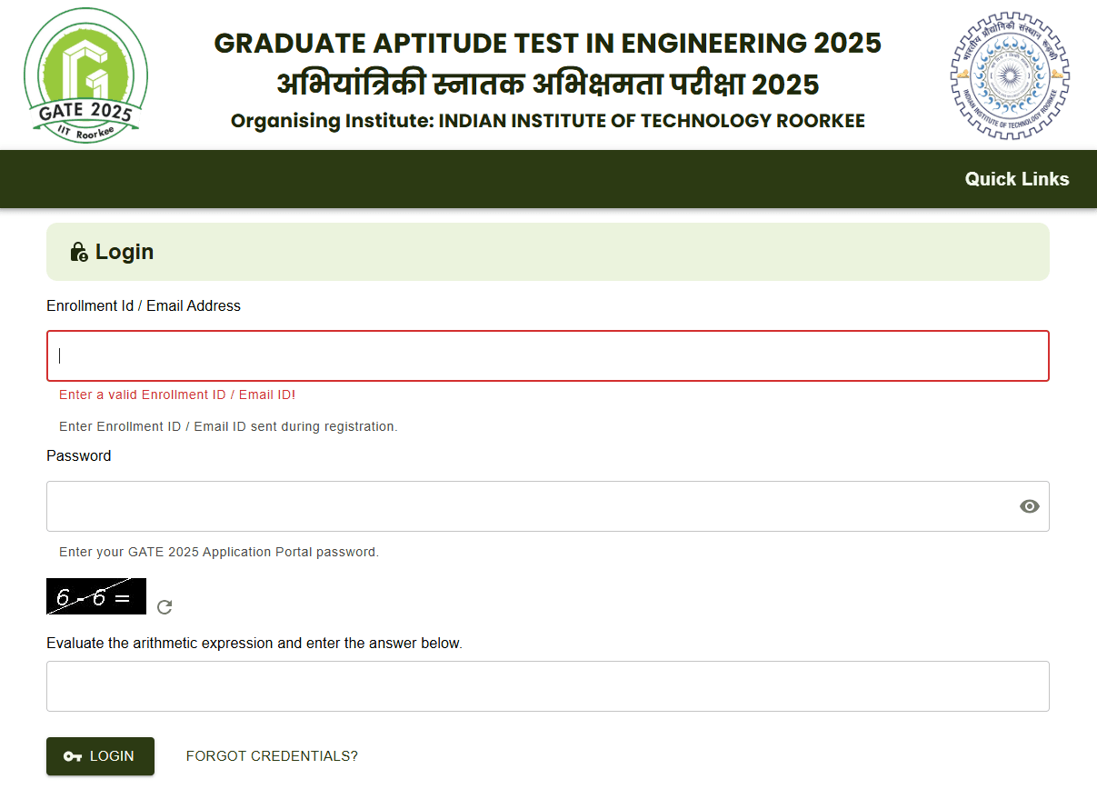Click the "Password" field label
The width and height of the screenshot is (1097, 799).
[79, 455]
